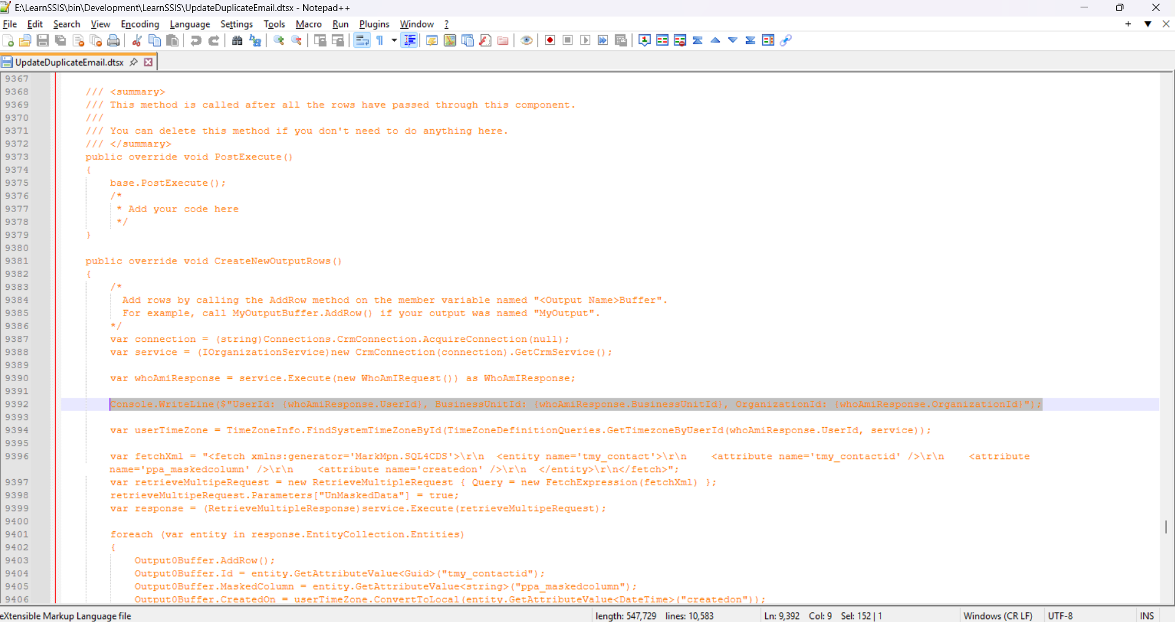The height and width of the screenshot is (622, 1175).
Task: Click the synchronize vertical scrolling icon
Action: point(320,40)
